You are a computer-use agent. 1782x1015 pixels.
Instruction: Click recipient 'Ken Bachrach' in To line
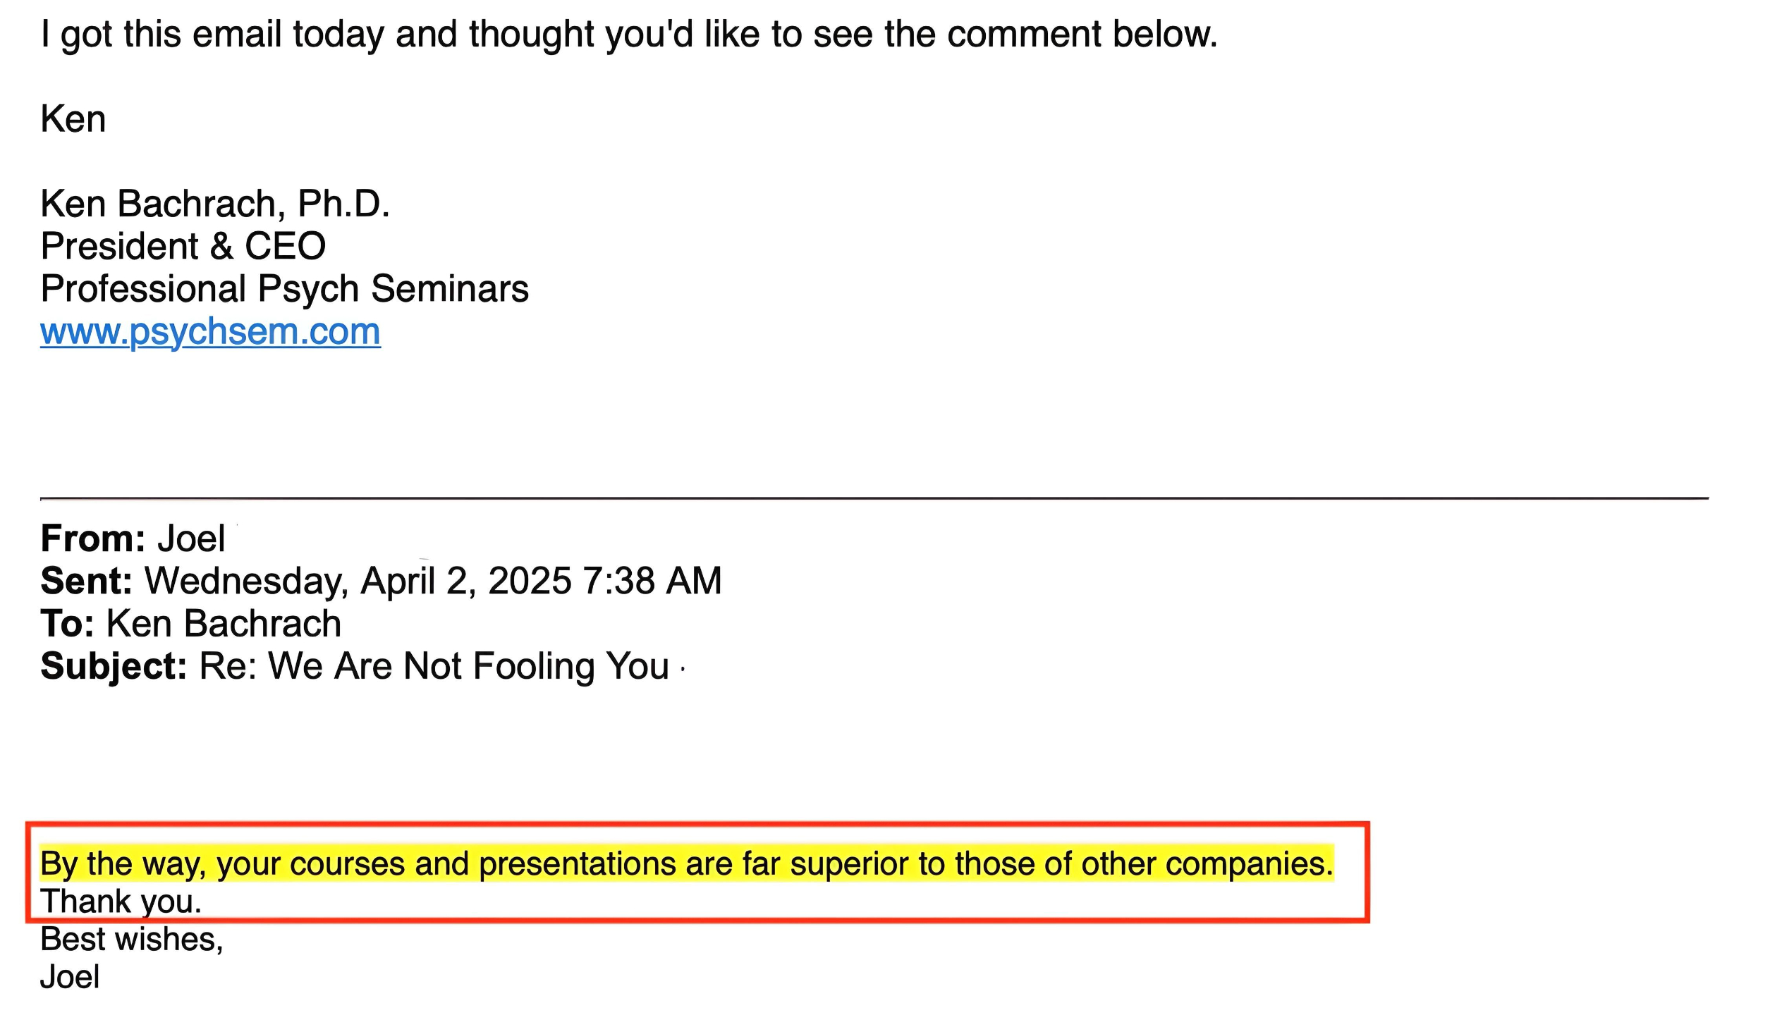224,624
